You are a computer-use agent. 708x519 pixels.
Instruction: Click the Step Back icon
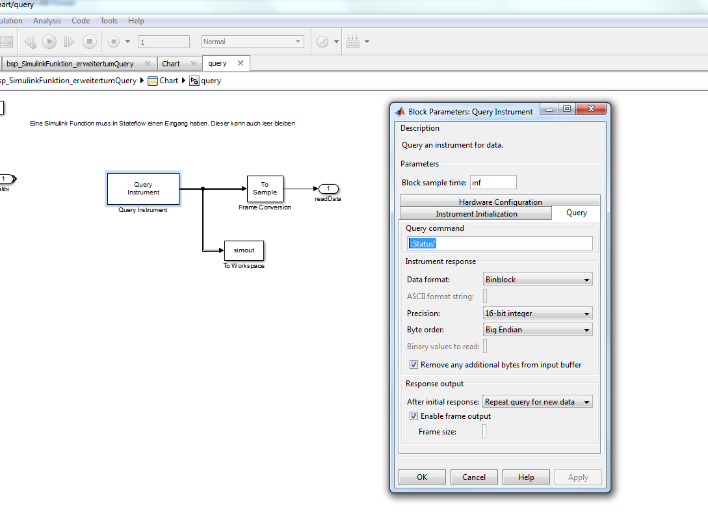coord(30,42)
